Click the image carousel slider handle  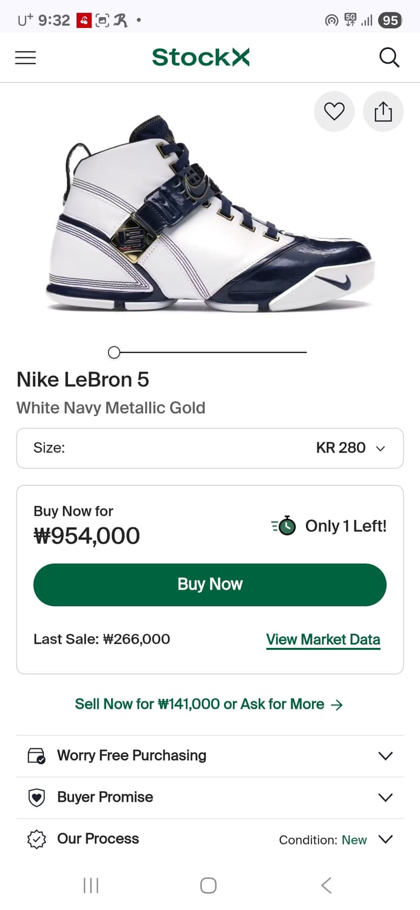click(114, 352)
